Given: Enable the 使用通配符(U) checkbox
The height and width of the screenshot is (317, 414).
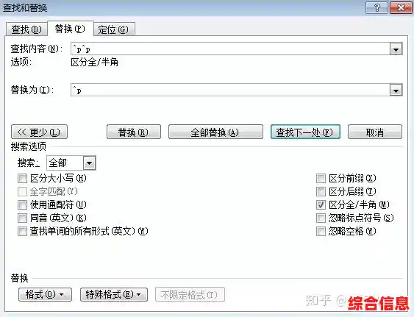Looking at the screenshot, I should [x=22, y=204].
